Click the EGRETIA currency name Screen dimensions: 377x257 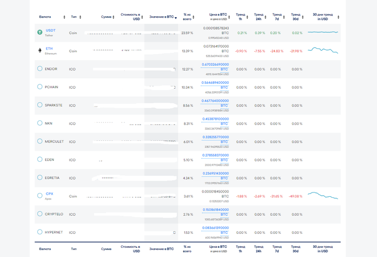click(x=52, y=178)
